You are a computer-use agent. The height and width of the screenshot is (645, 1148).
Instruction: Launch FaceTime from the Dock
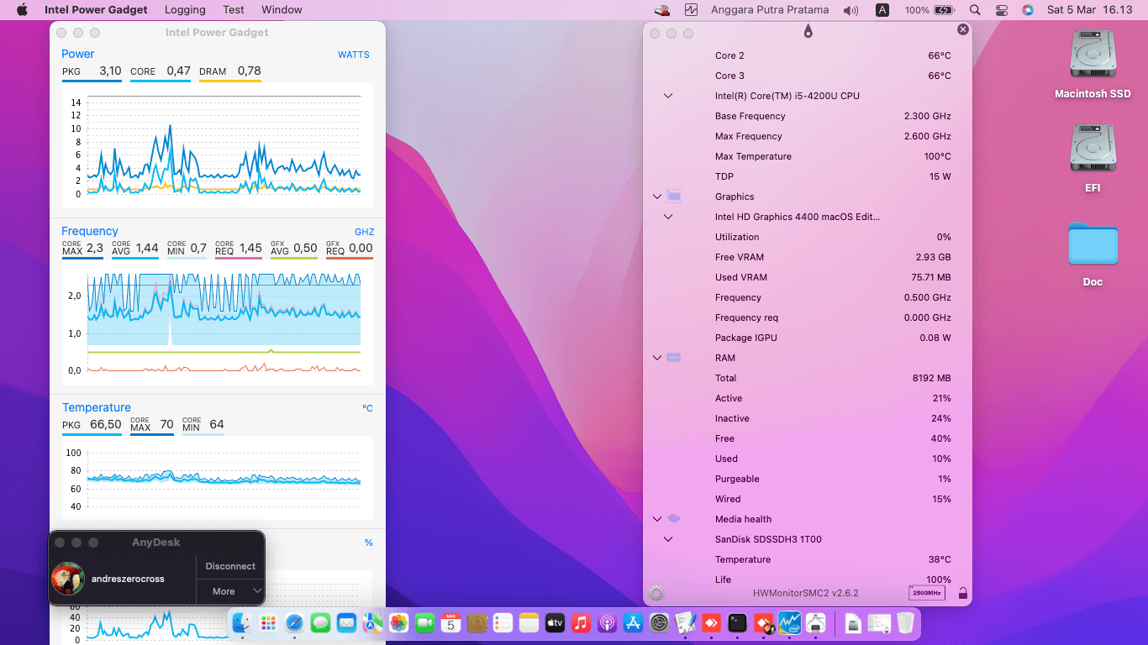pyautogui.click(x=424, y=623)
